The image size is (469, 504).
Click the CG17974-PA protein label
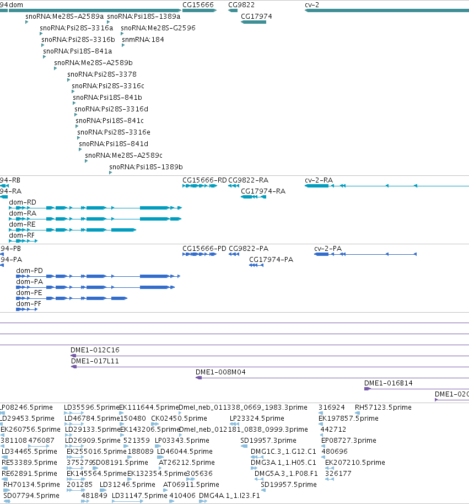pyautogui.click(x=271, y=259)
